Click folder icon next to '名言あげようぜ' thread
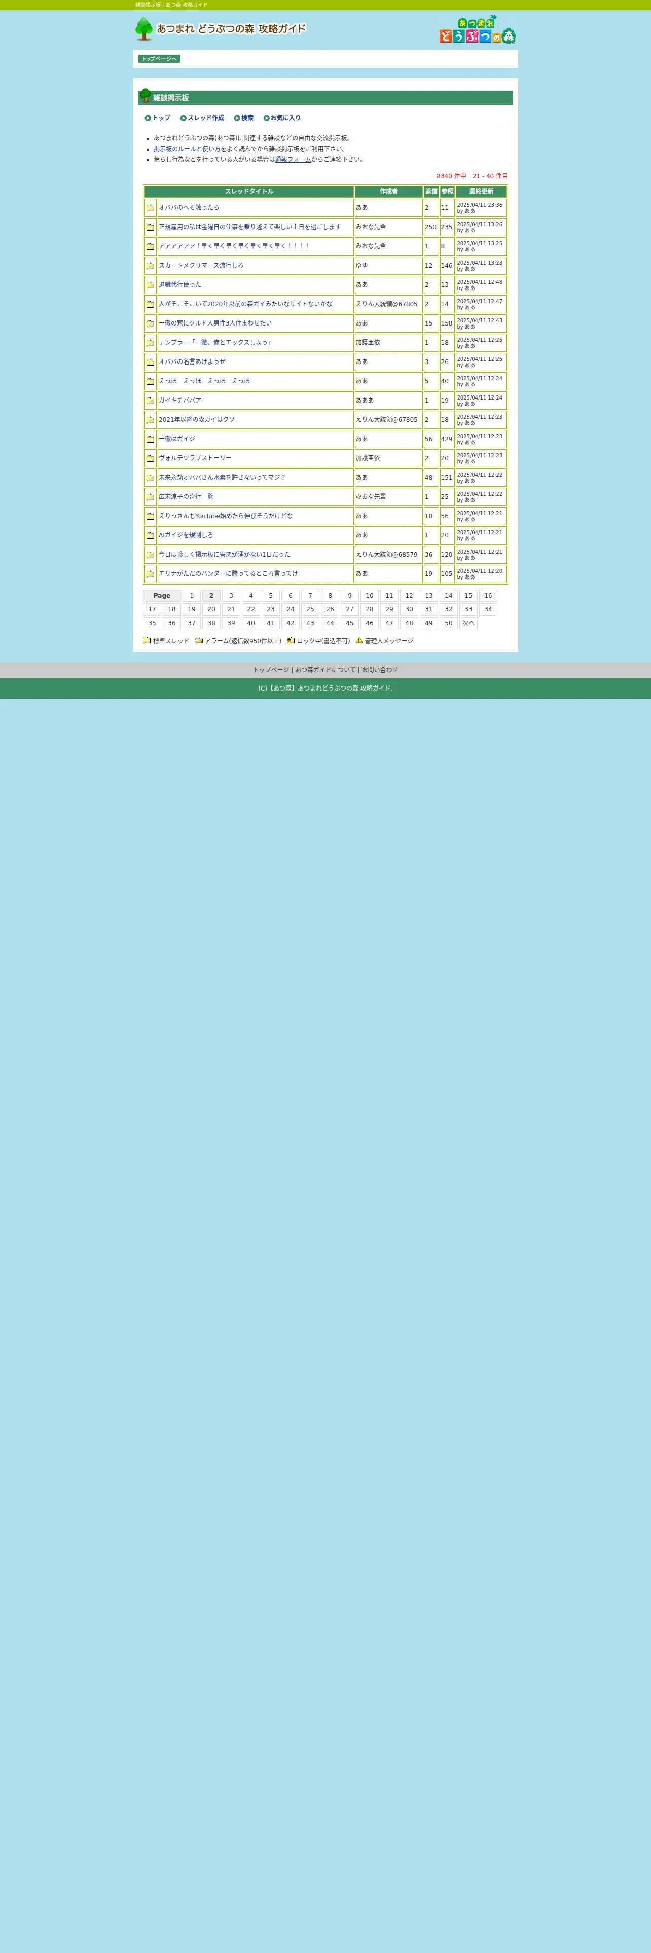Viewport: 651px width, 1953px height. [150, 363]
